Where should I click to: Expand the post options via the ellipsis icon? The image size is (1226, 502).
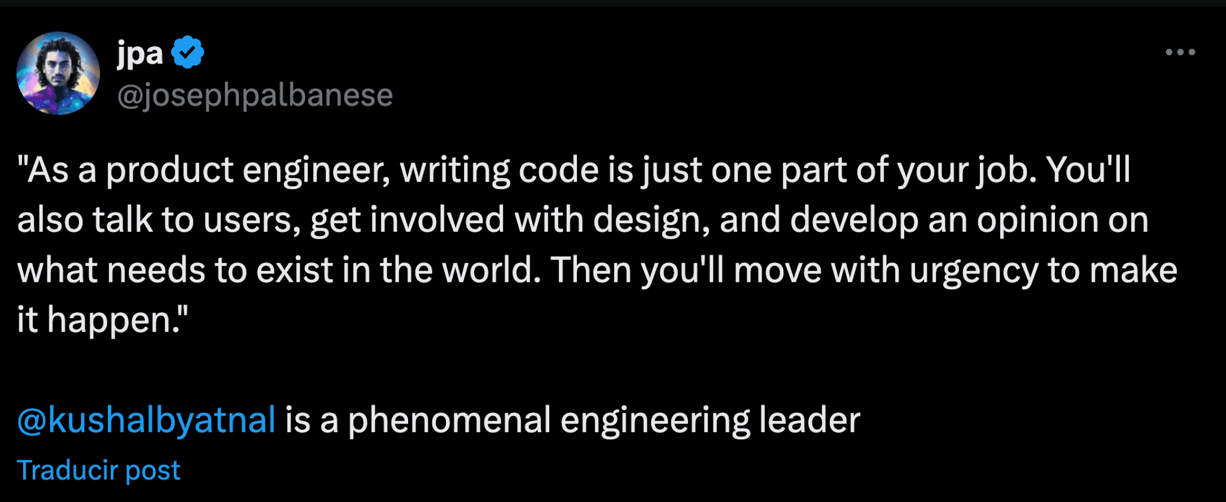[x=1180, y=52]
